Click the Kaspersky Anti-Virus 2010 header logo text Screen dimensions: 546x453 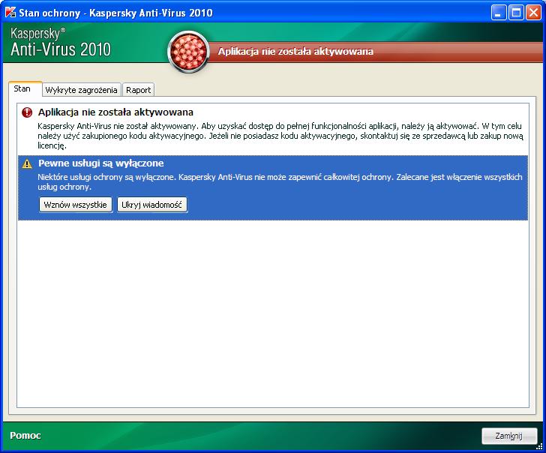60,42
